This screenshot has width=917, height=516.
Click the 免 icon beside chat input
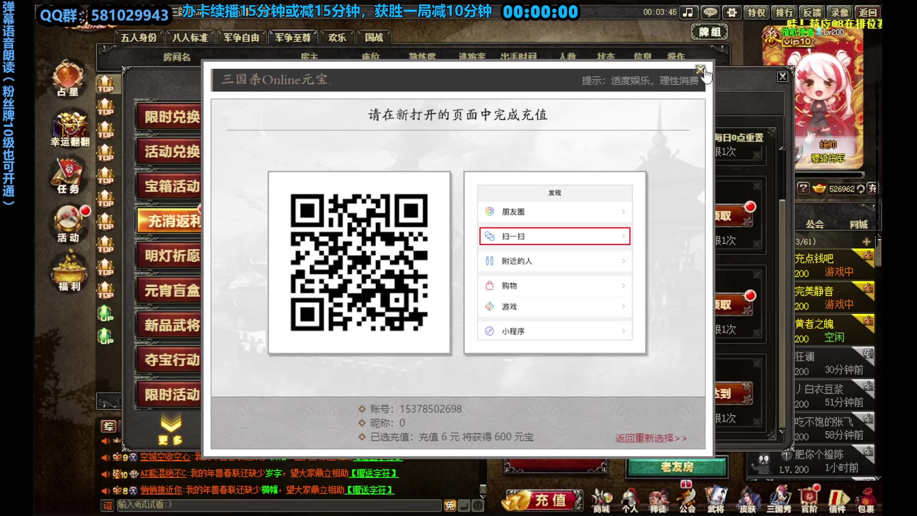449,505
